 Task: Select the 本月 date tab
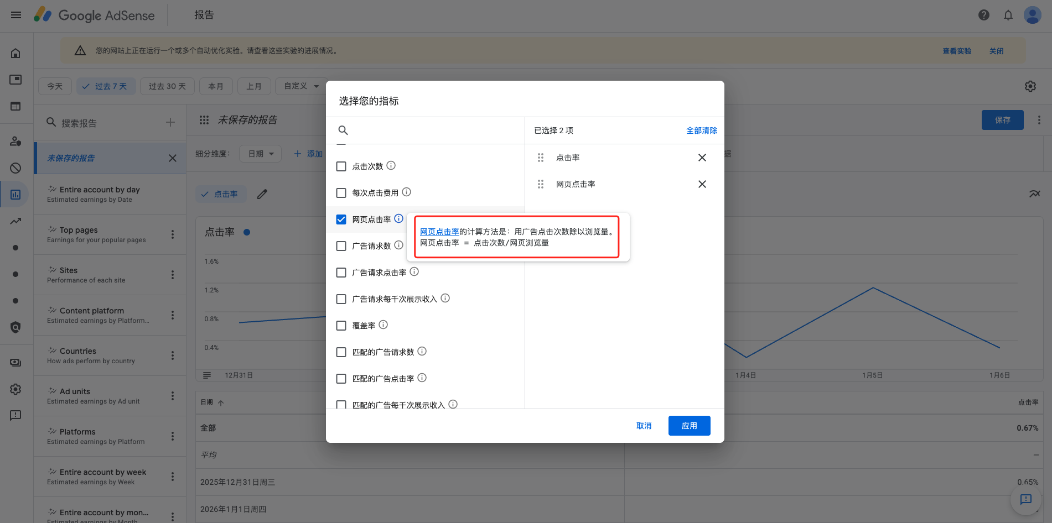(x=216, y=86)
